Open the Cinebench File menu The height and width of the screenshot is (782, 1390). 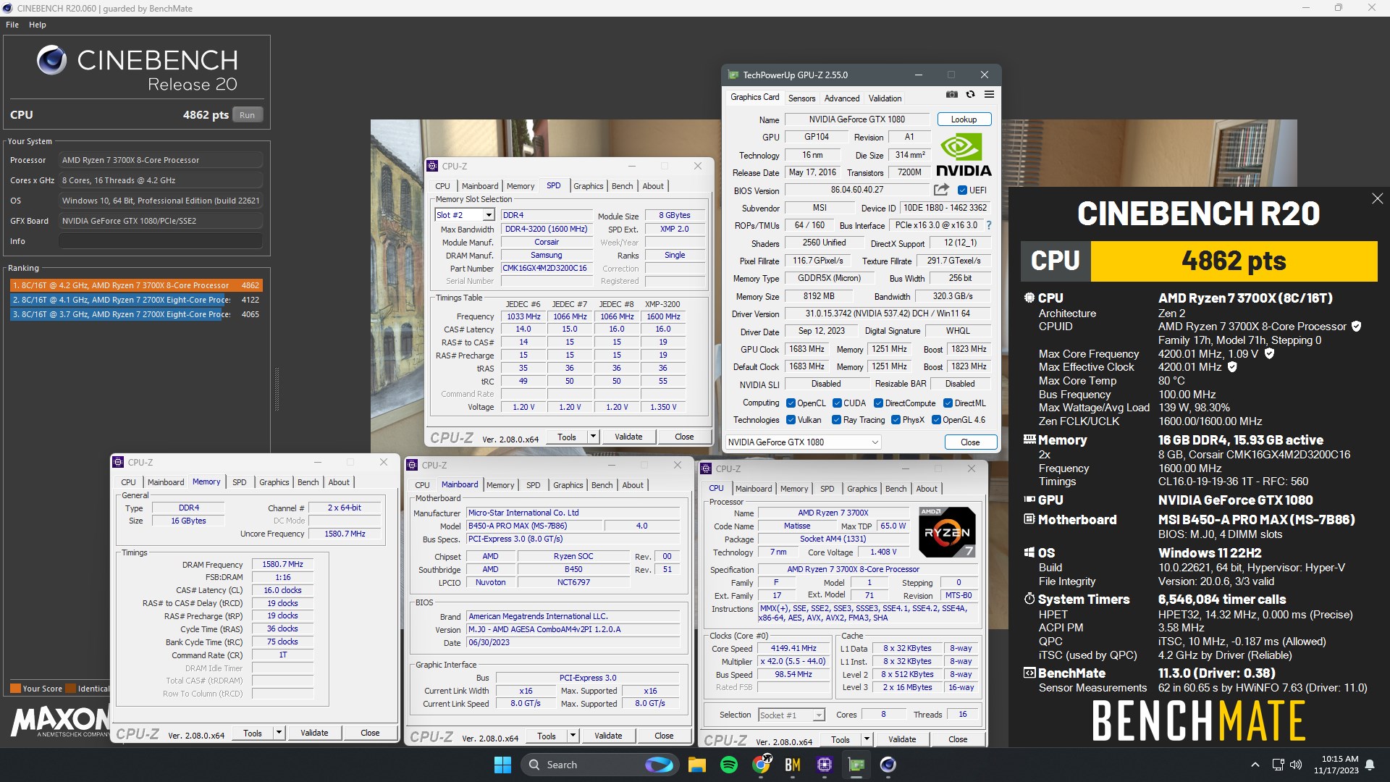[x=12, y=25]
